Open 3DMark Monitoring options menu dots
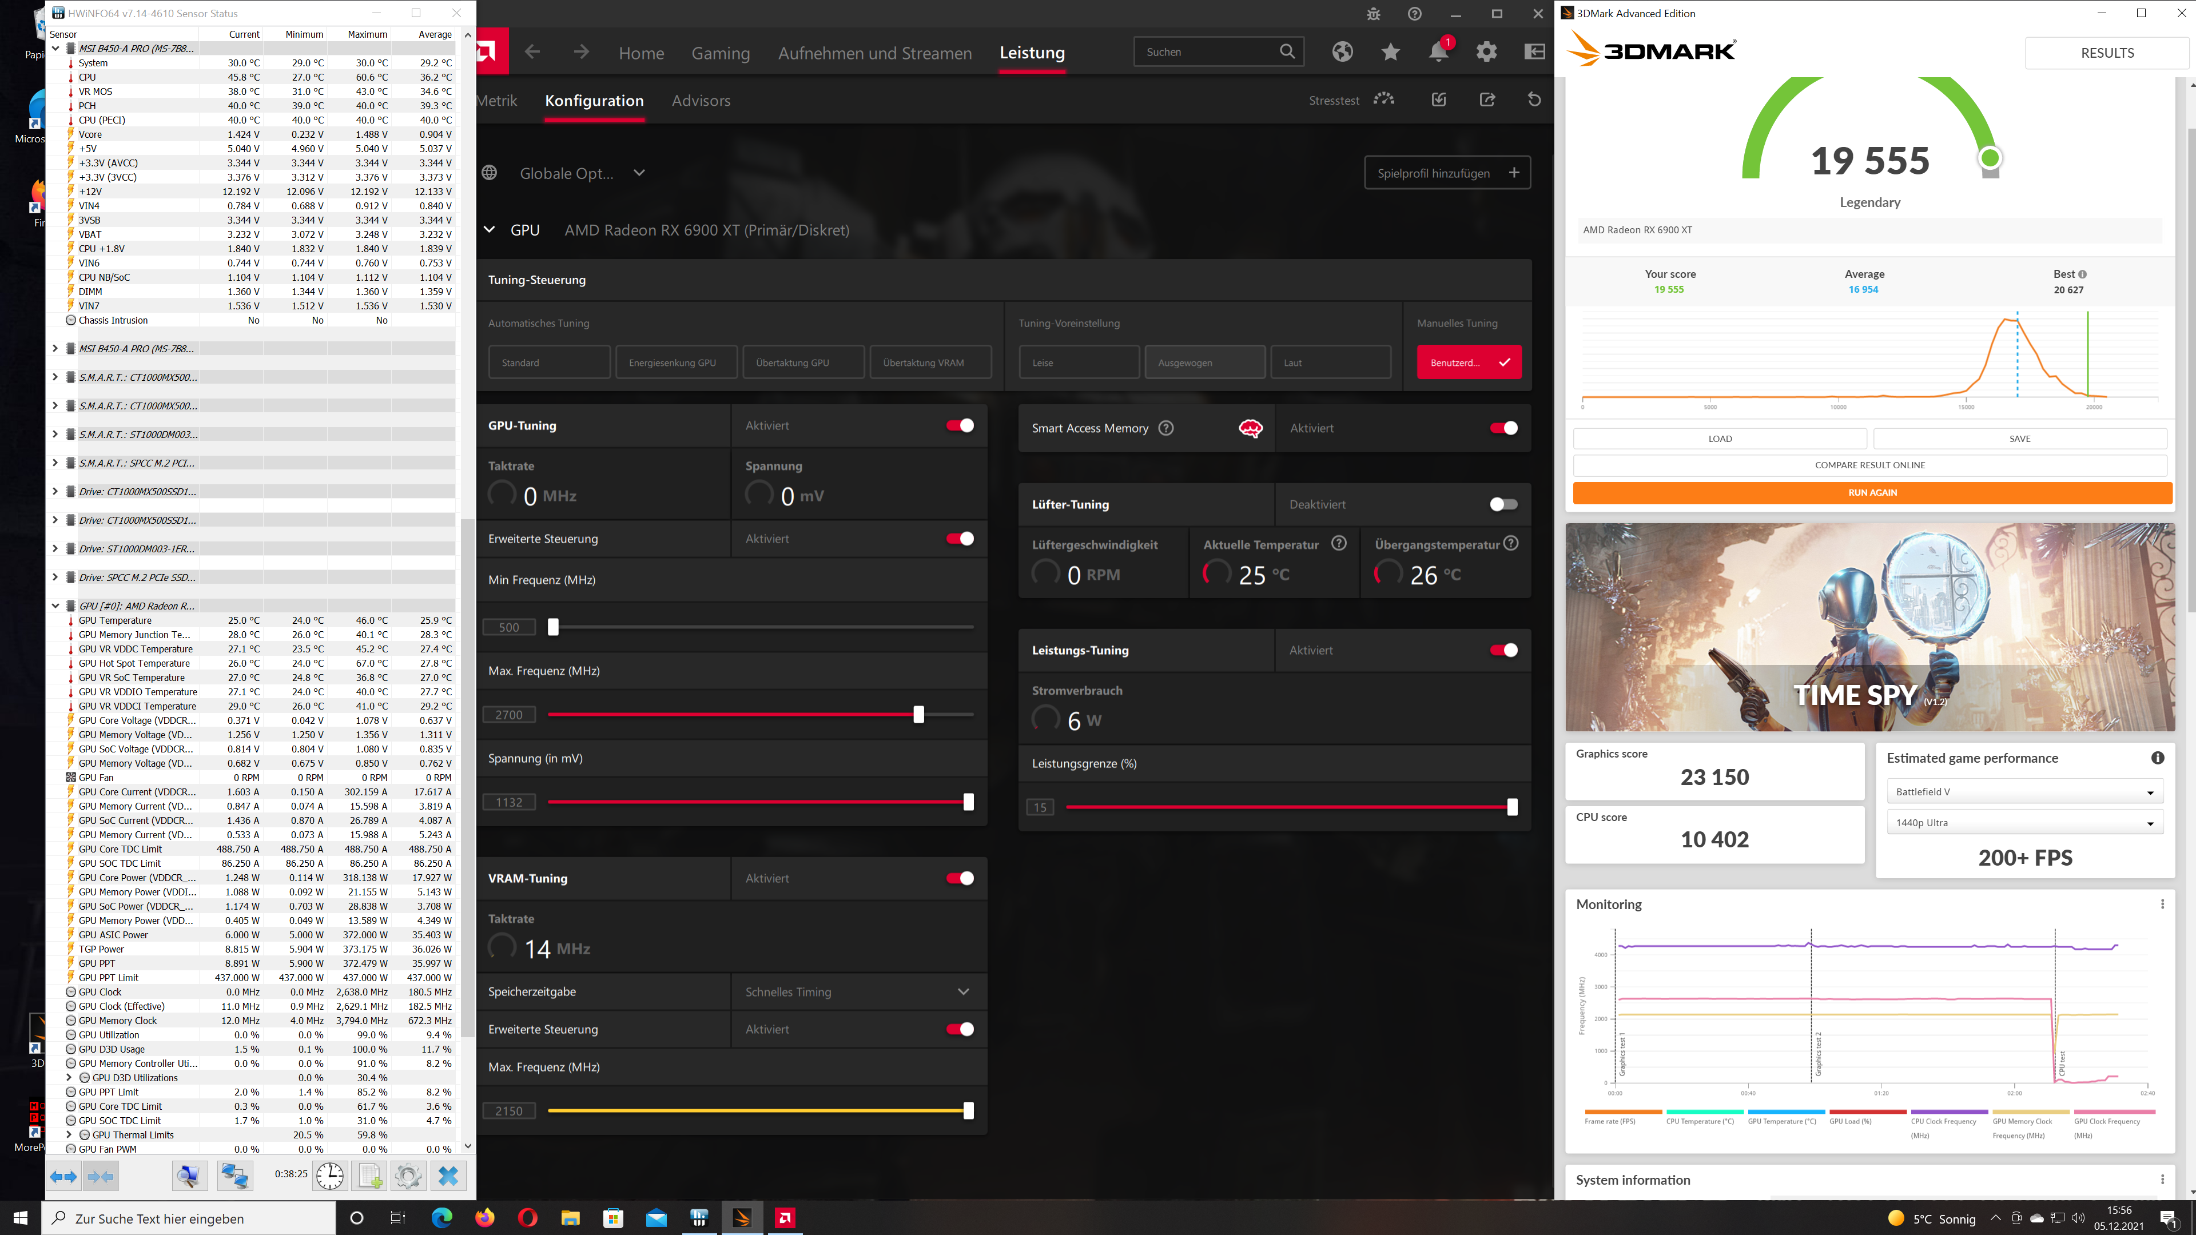Viewport: 2196px width, 1235px height. (x=2162, y=905)
